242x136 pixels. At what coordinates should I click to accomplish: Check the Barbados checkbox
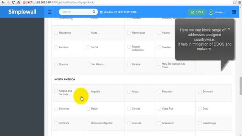click(159, 91)
